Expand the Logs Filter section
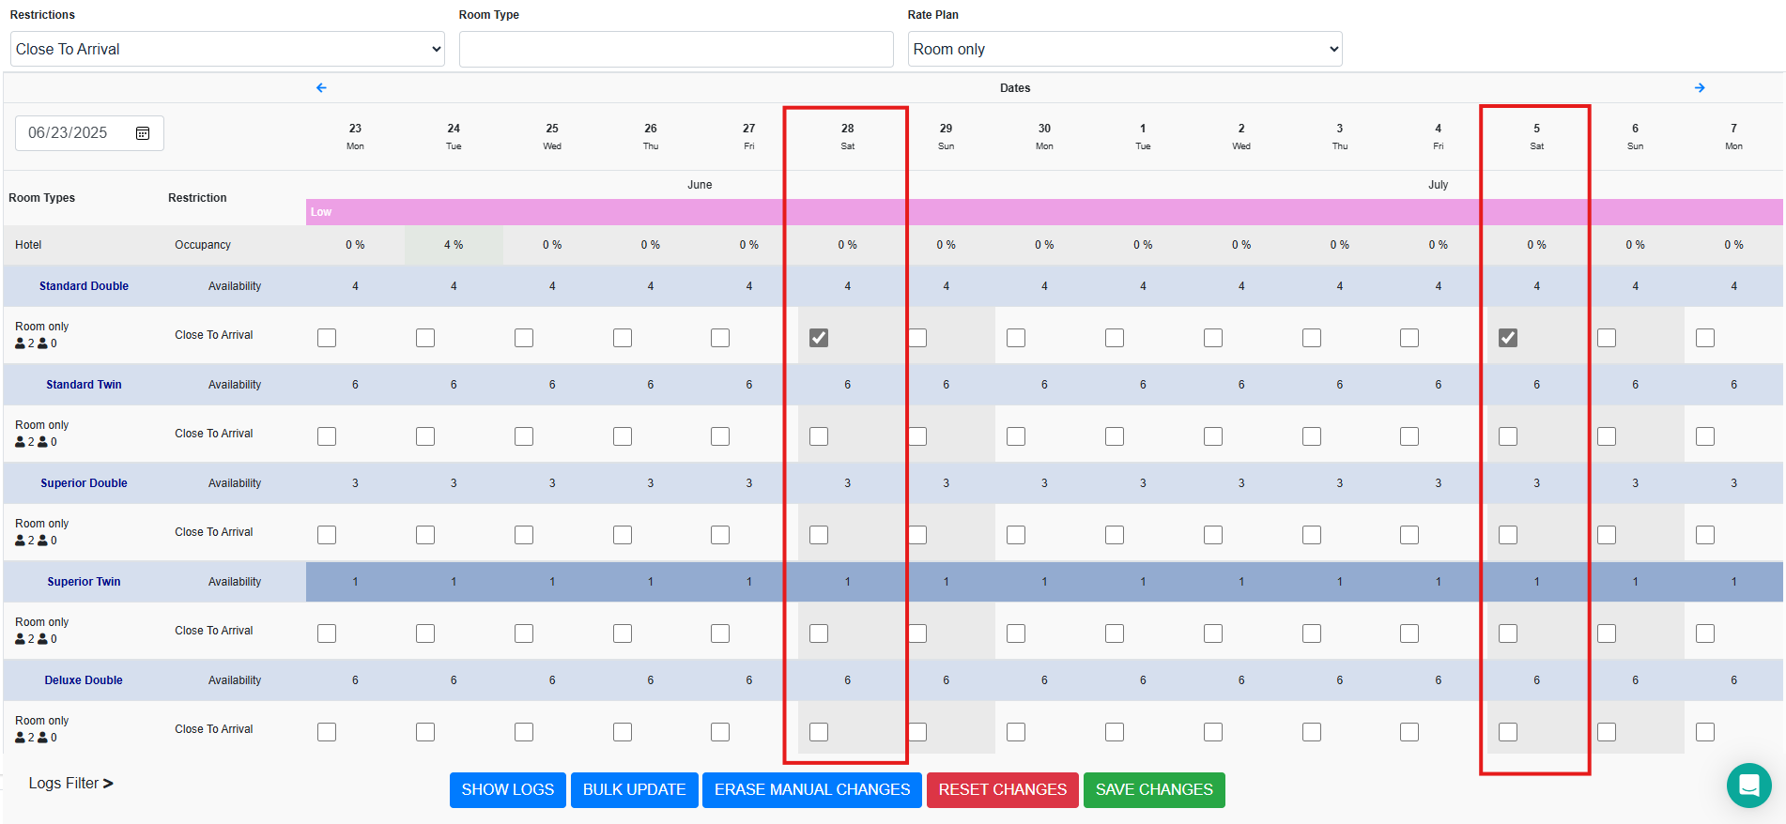This screenshot has height=824, width=1786. point(70,783)
